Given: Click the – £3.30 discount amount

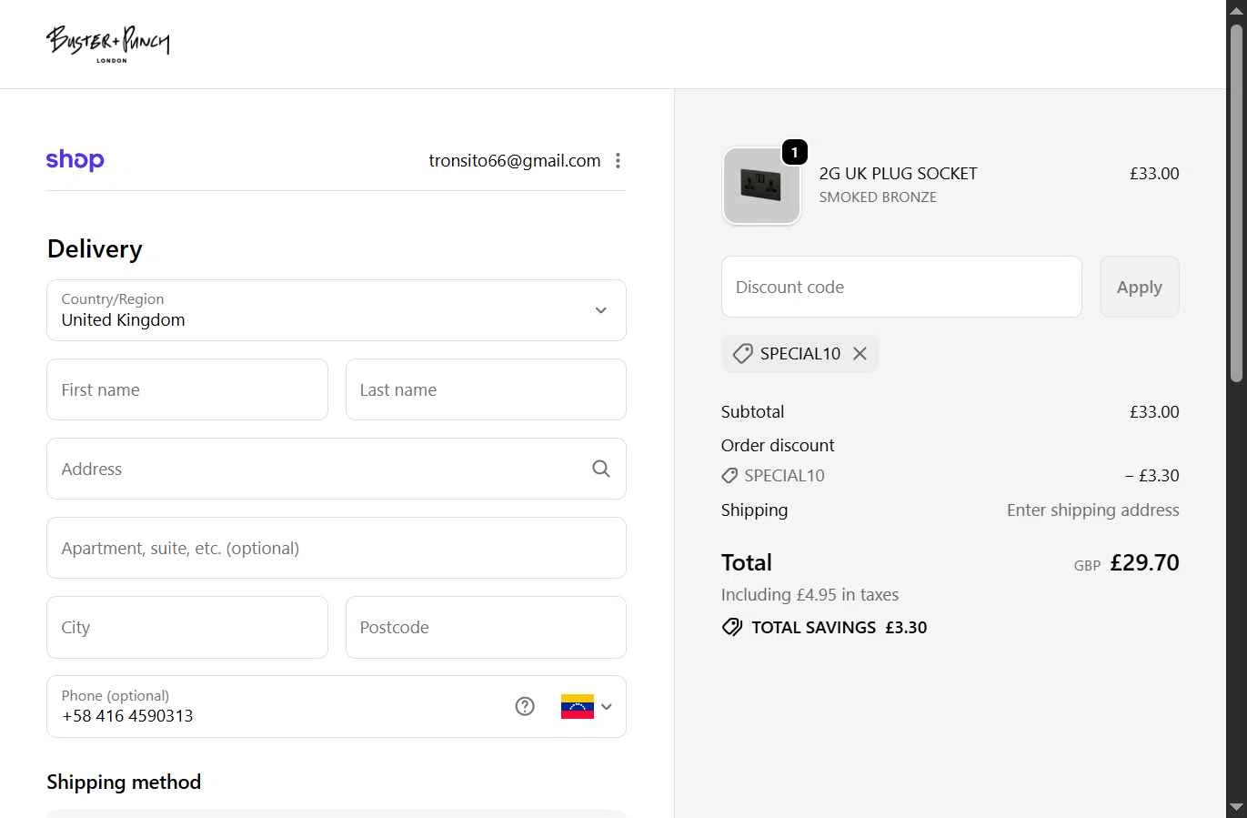Looking at the screenshot, I should point(1151,476).
